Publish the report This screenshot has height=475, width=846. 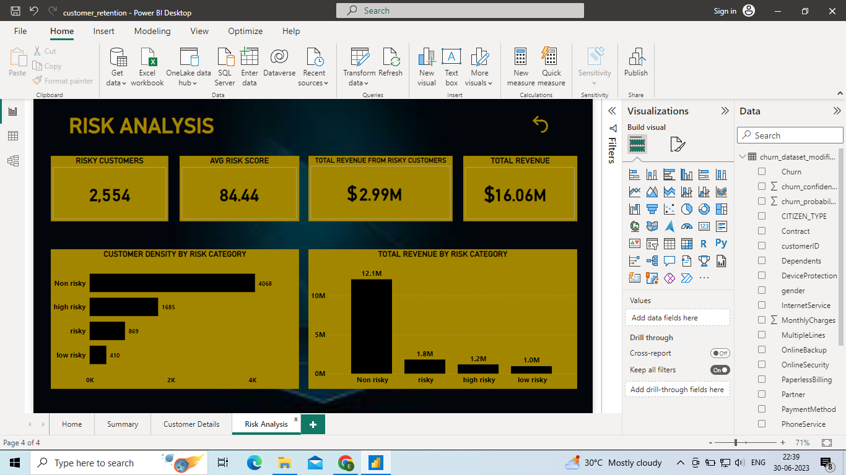coord(635,65)
